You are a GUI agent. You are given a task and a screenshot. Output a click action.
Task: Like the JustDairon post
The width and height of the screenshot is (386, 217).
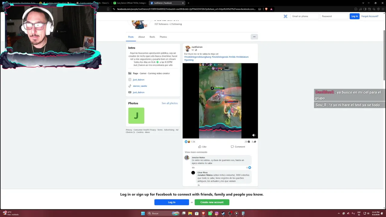(x=202, y=147)
